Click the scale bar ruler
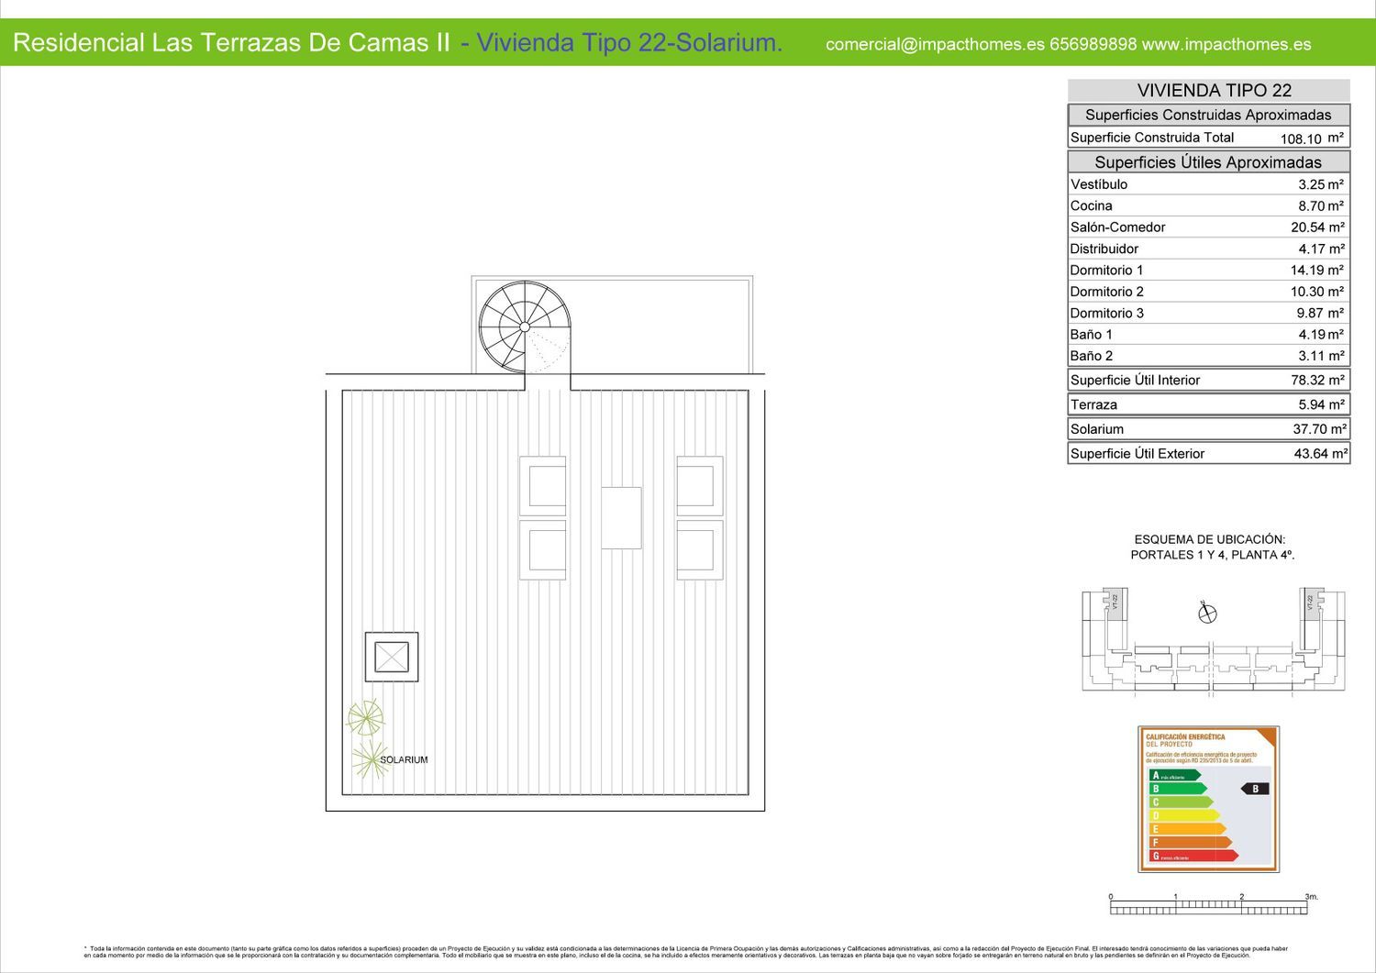The width and height of the screenshot is (1376, 973). click(1209, 908)
